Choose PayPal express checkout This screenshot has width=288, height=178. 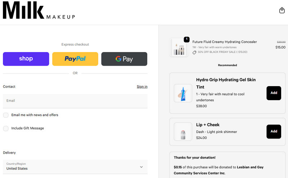point(75,59)
